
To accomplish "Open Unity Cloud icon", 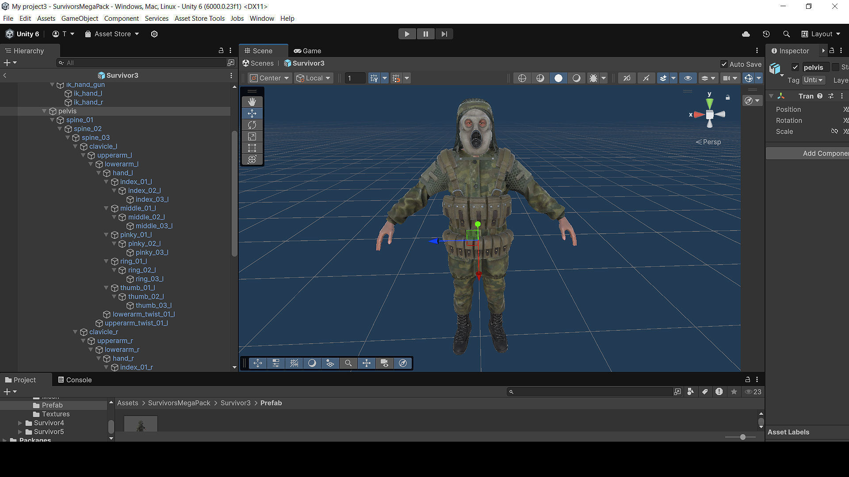I will tap(746, 34).
